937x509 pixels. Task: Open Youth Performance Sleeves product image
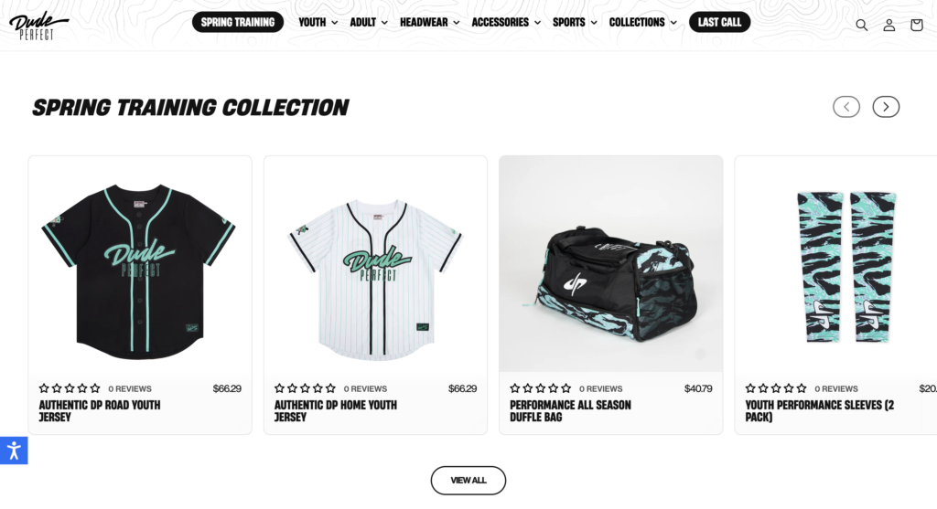[836, 264]
